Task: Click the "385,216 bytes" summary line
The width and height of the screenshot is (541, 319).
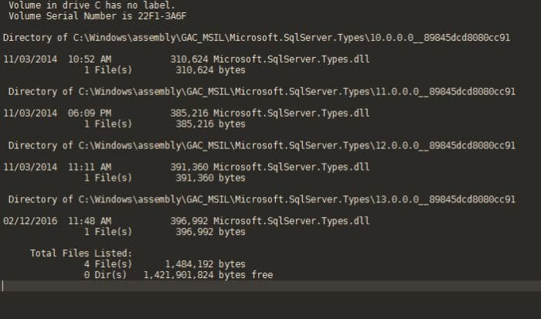Action: point(210,124)
